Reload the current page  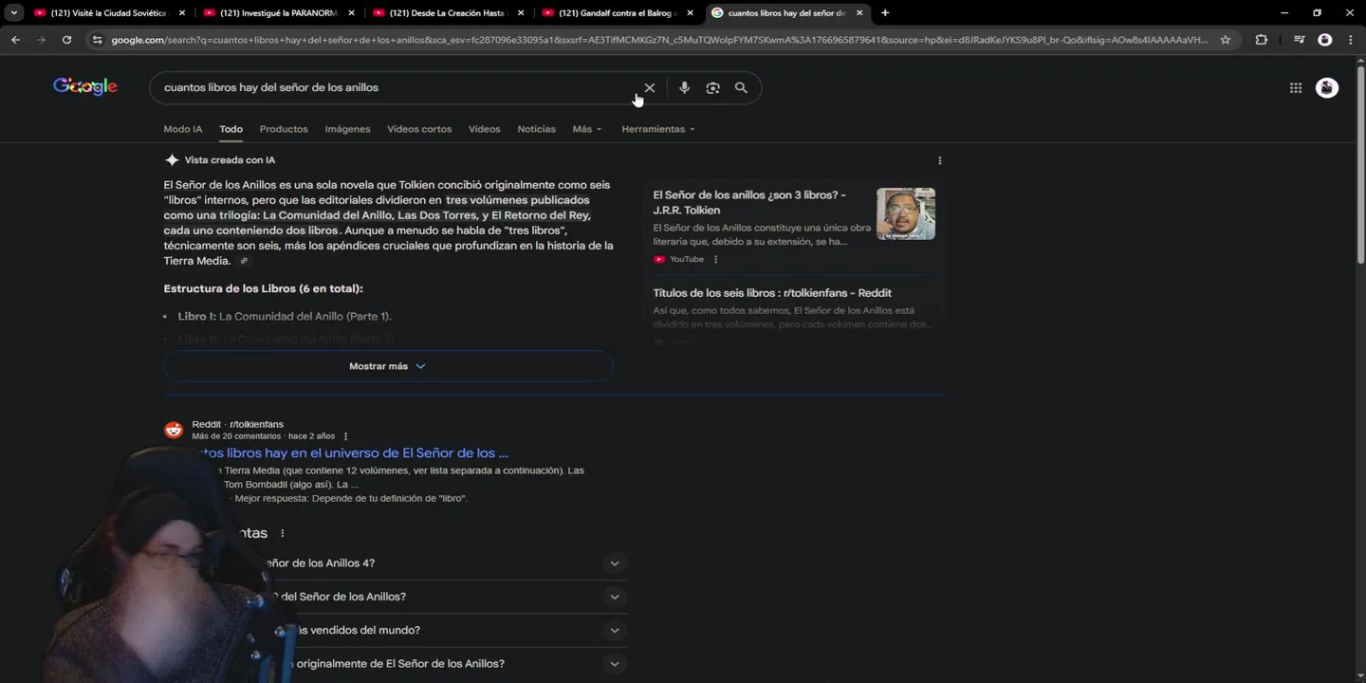(x=66, y=40)
